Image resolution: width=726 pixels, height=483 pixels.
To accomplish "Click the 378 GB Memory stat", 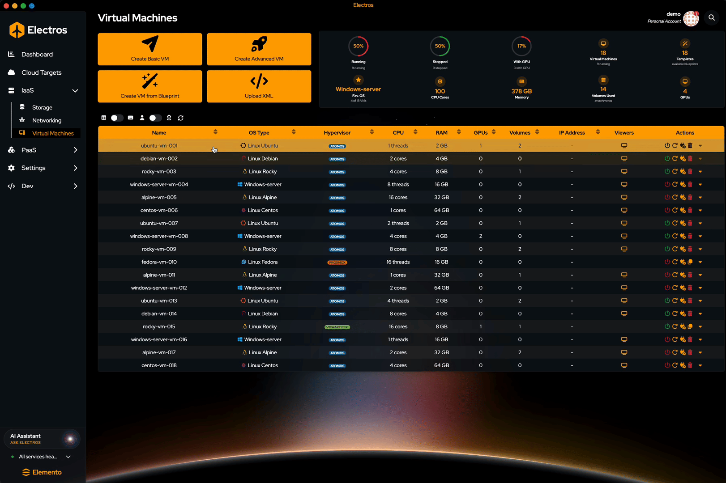I will 521,88.
